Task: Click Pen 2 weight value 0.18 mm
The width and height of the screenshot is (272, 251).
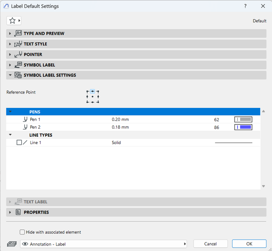Action: pyautogui.click(x=120, y=127)
